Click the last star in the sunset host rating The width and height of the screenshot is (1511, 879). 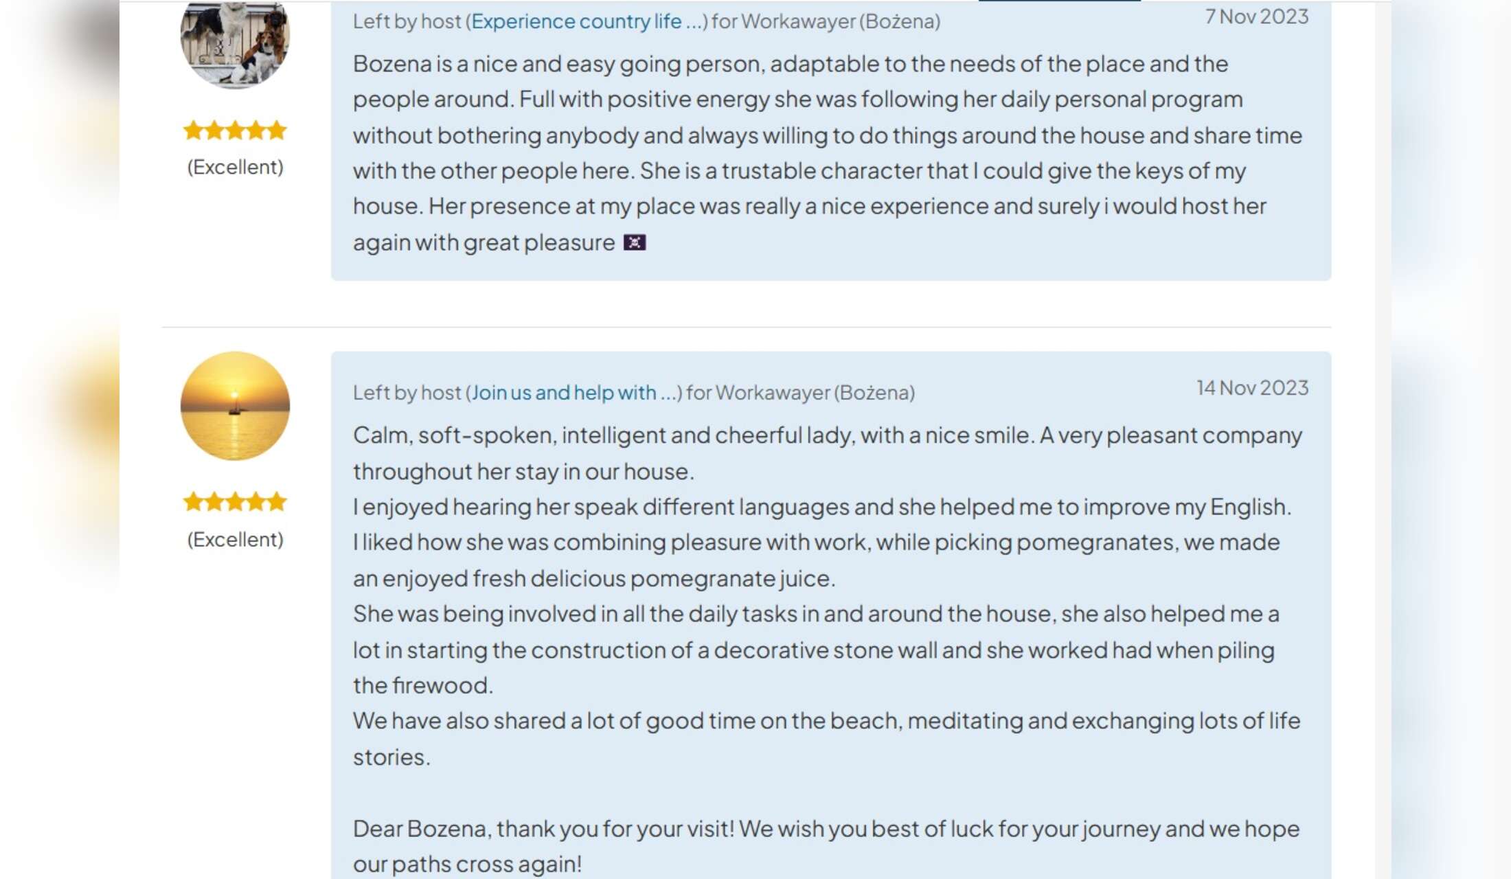[x=277, y=502]
